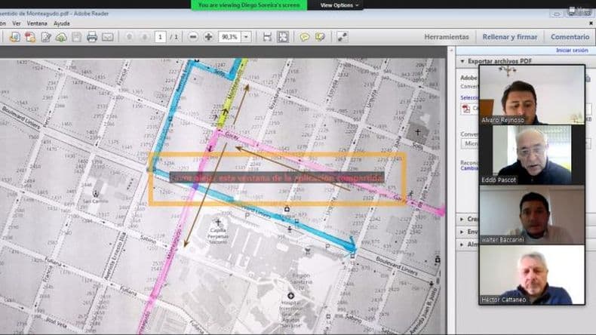Click the highlight text comment icon
Screen dimensions: 596x335
[x=320, y=37]
